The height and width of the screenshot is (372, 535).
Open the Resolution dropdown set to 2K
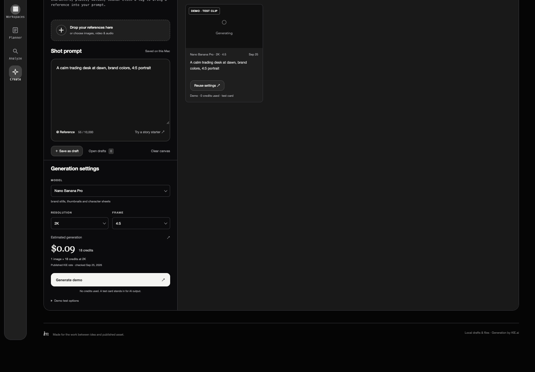click(80, 223)
